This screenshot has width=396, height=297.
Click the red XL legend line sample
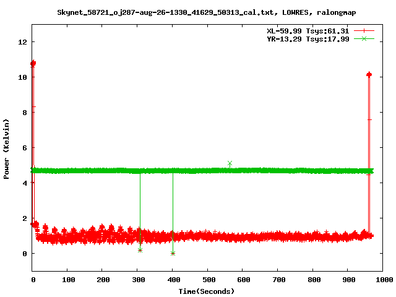click(x=364, y=31)
